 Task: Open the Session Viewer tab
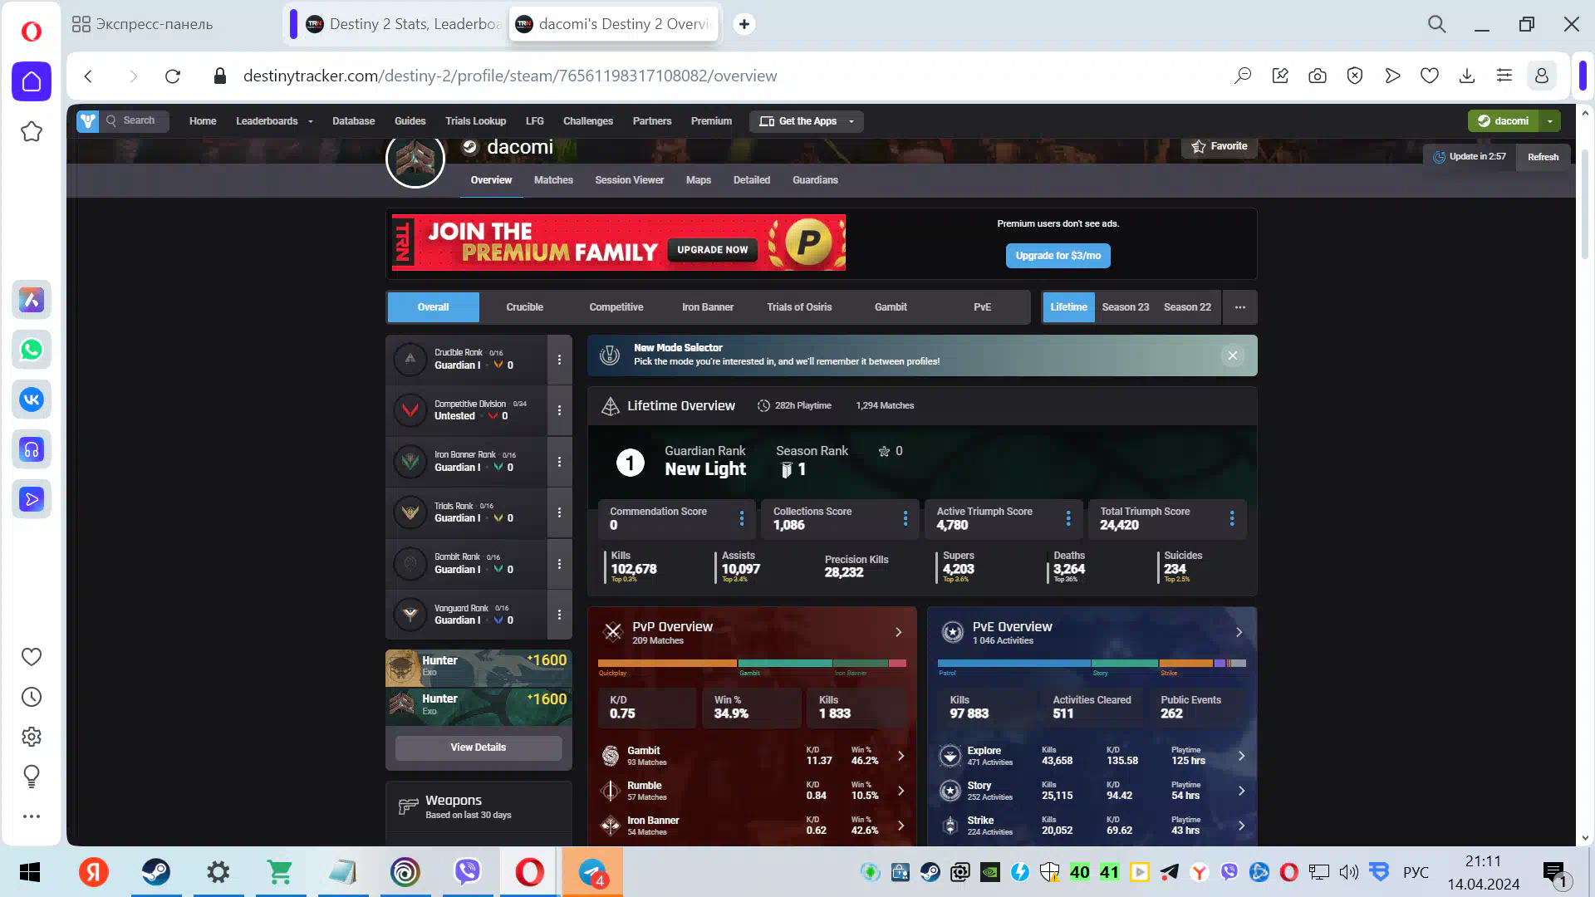629,180
